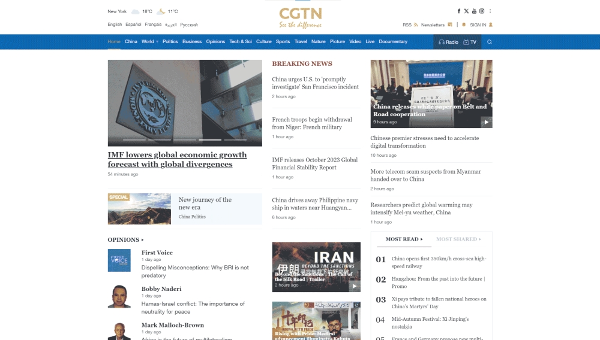This screenshot has width=600, height=340.
Task: Open the Politics section
Action: (x=170, y=41)
